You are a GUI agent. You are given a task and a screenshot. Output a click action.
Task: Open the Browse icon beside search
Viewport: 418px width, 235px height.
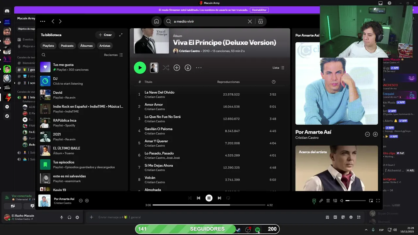pos(260,21)
